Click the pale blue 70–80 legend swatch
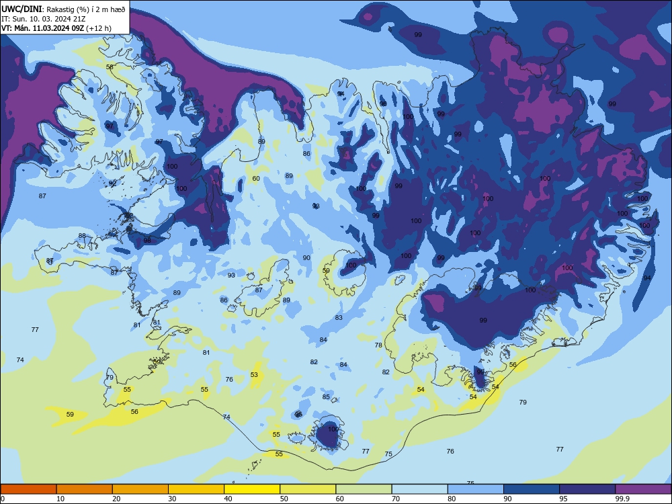Screen dimensions: 672x504 point(419,489)
